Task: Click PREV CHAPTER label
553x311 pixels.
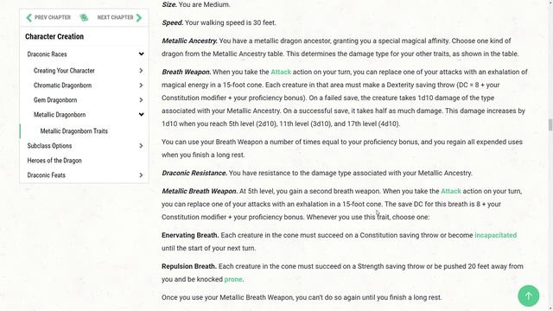Action: (52, 17)
